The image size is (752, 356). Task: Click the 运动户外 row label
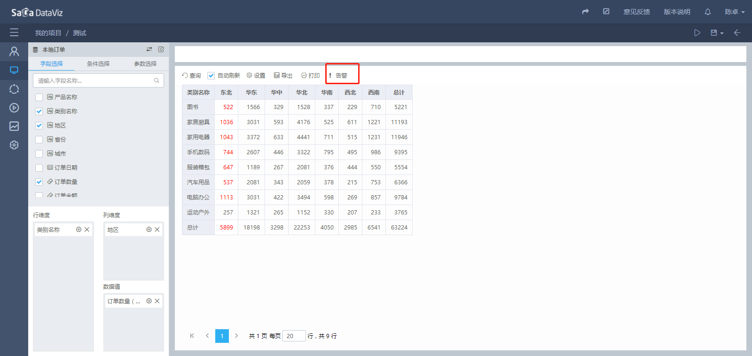pos(198,213)
